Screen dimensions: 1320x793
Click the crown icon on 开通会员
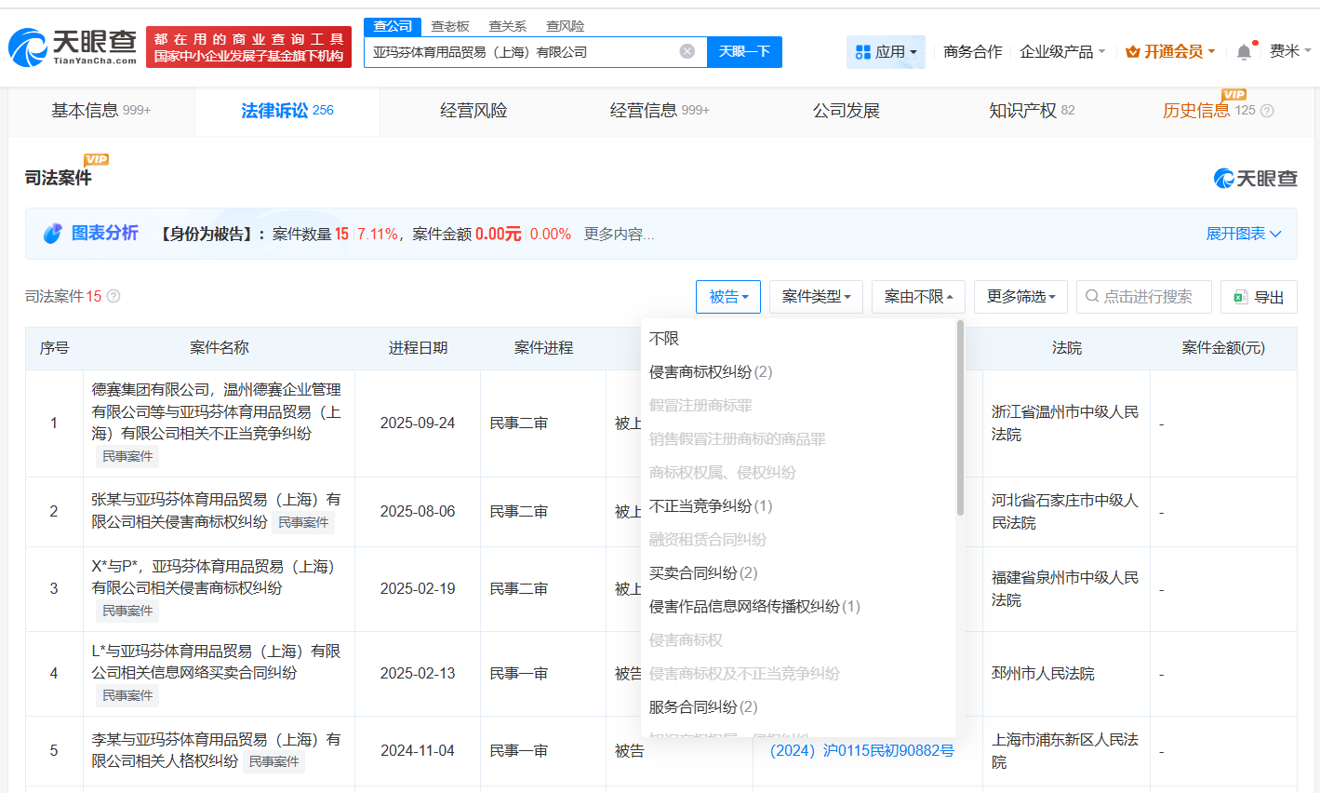pyautogui.click(x=1131, y=51)
